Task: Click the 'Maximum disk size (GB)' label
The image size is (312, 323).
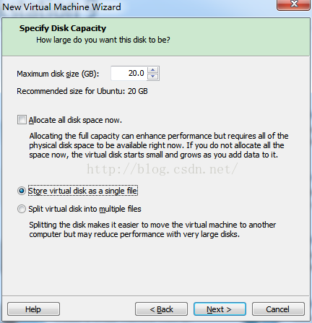Action: (x=58, y=74)
